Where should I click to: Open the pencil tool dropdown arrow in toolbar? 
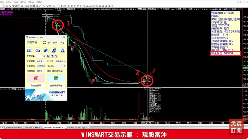[x=19, y=6]
